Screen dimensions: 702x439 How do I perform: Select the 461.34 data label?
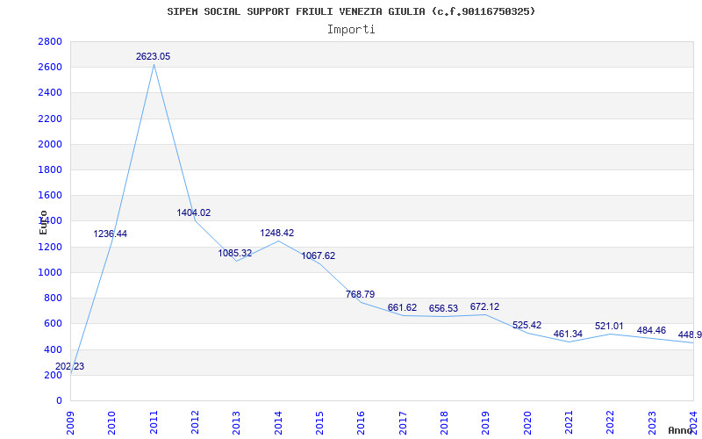click(x=568, y=334)
